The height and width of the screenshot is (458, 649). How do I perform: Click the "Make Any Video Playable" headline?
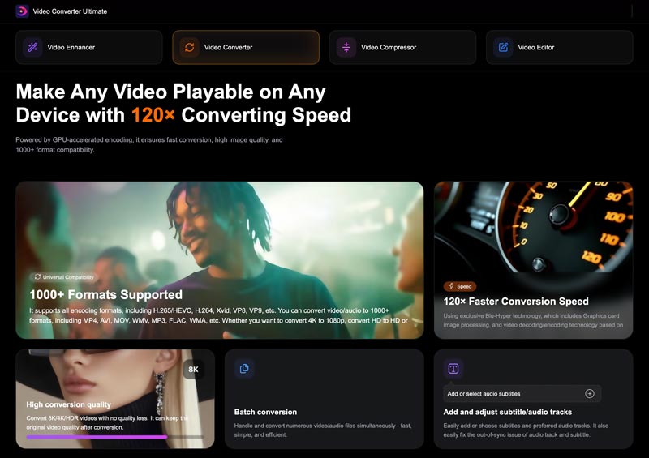point(183,104)
